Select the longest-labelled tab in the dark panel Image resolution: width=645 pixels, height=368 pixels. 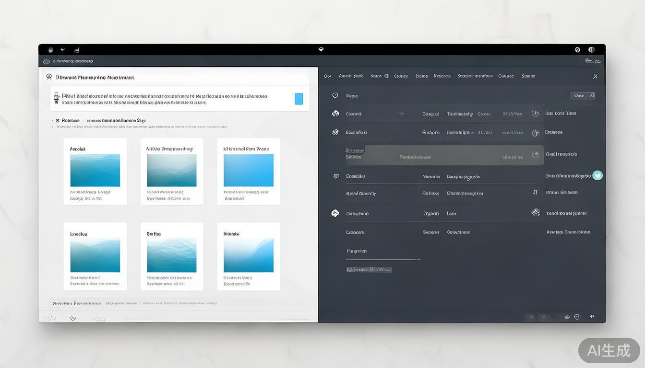point(475,76)
